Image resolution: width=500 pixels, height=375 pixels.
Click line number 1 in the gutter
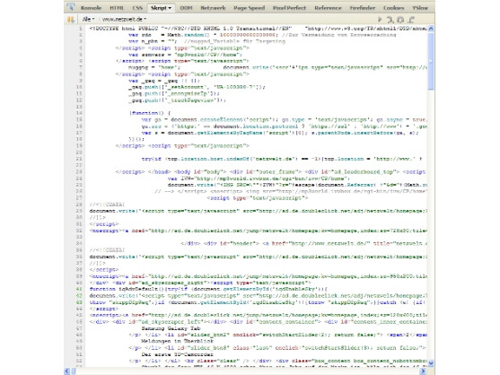[81, 29]
